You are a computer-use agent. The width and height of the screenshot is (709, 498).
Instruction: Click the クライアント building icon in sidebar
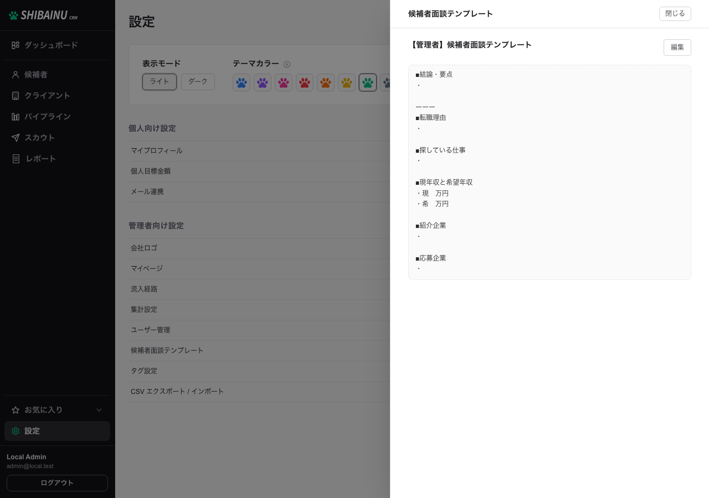coord(16,96)
